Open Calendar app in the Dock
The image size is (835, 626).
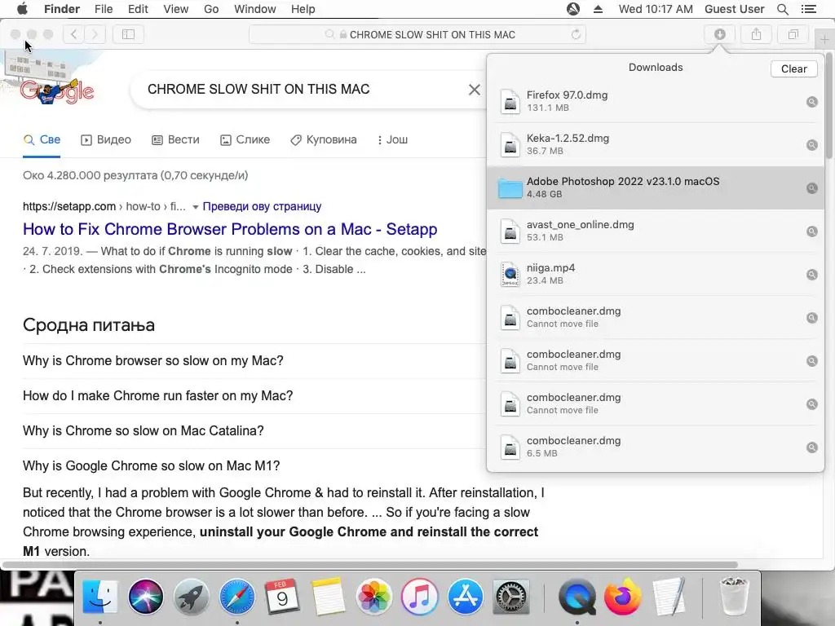282,596
